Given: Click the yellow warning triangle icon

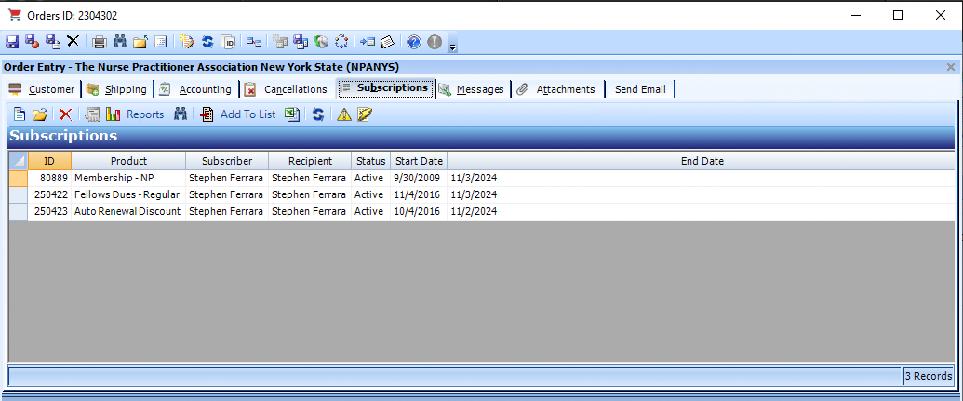Looking at the screenshot, I should 344,114.
